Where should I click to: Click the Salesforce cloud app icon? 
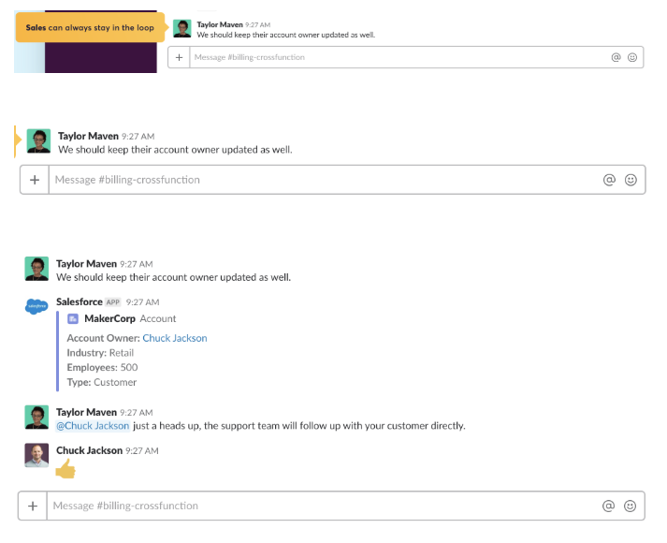36,306
